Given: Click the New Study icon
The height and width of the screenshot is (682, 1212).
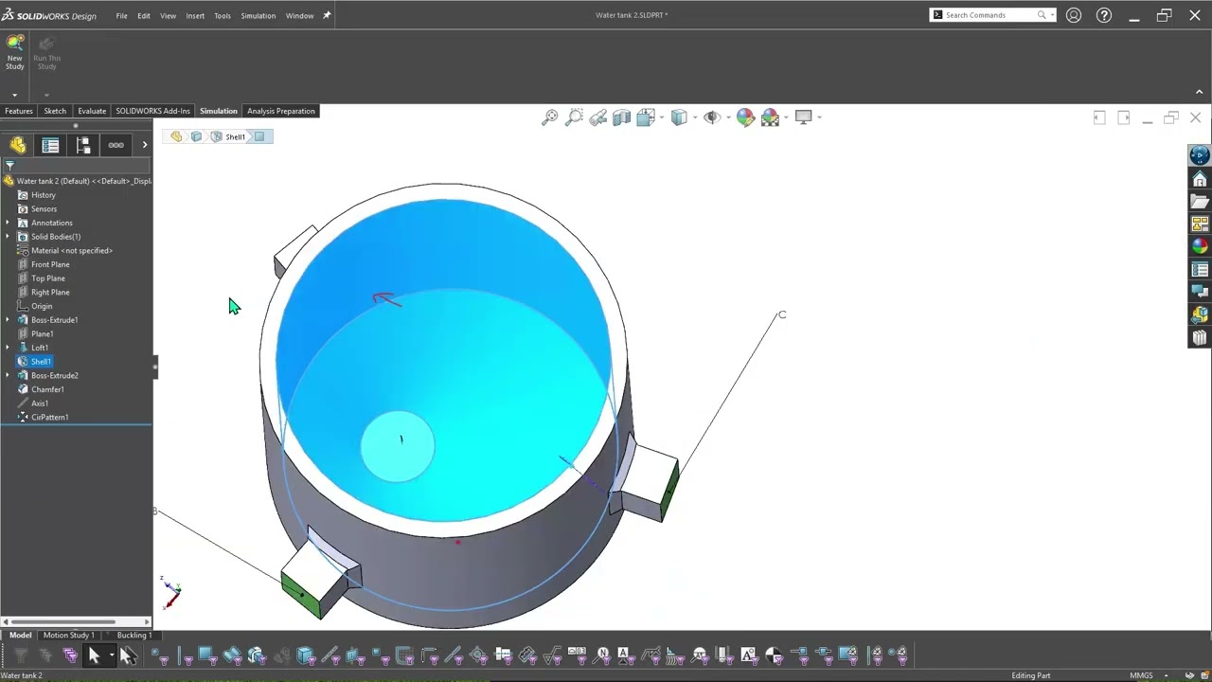Looking at the screenshot, I should [x=15, y=53].
